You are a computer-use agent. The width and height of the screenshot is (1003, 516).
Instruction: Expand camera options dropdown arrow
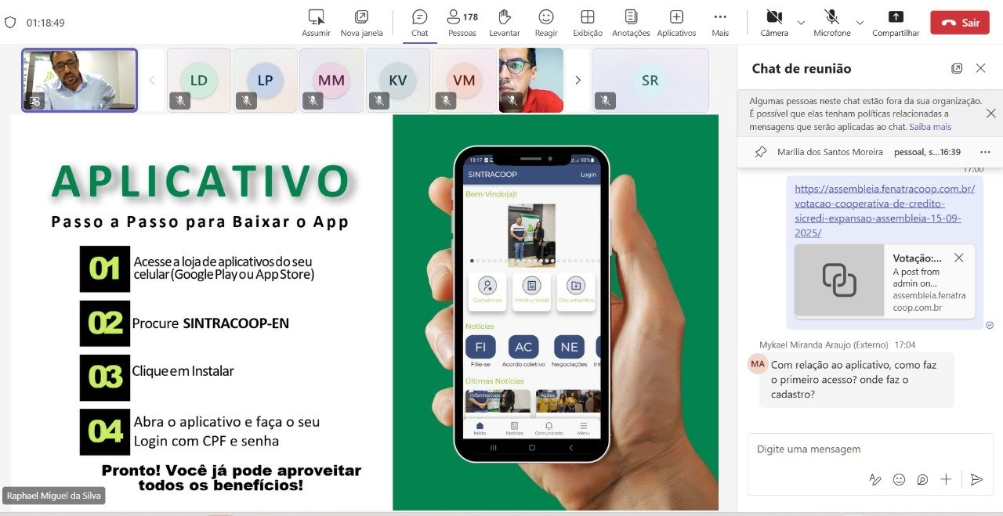pyautogui.click(x=801, y=23)
